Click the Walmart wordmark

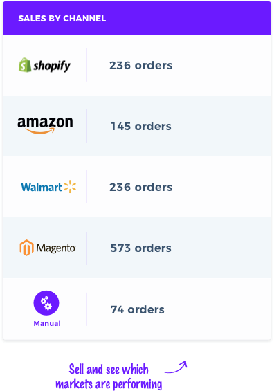[42, 188]
